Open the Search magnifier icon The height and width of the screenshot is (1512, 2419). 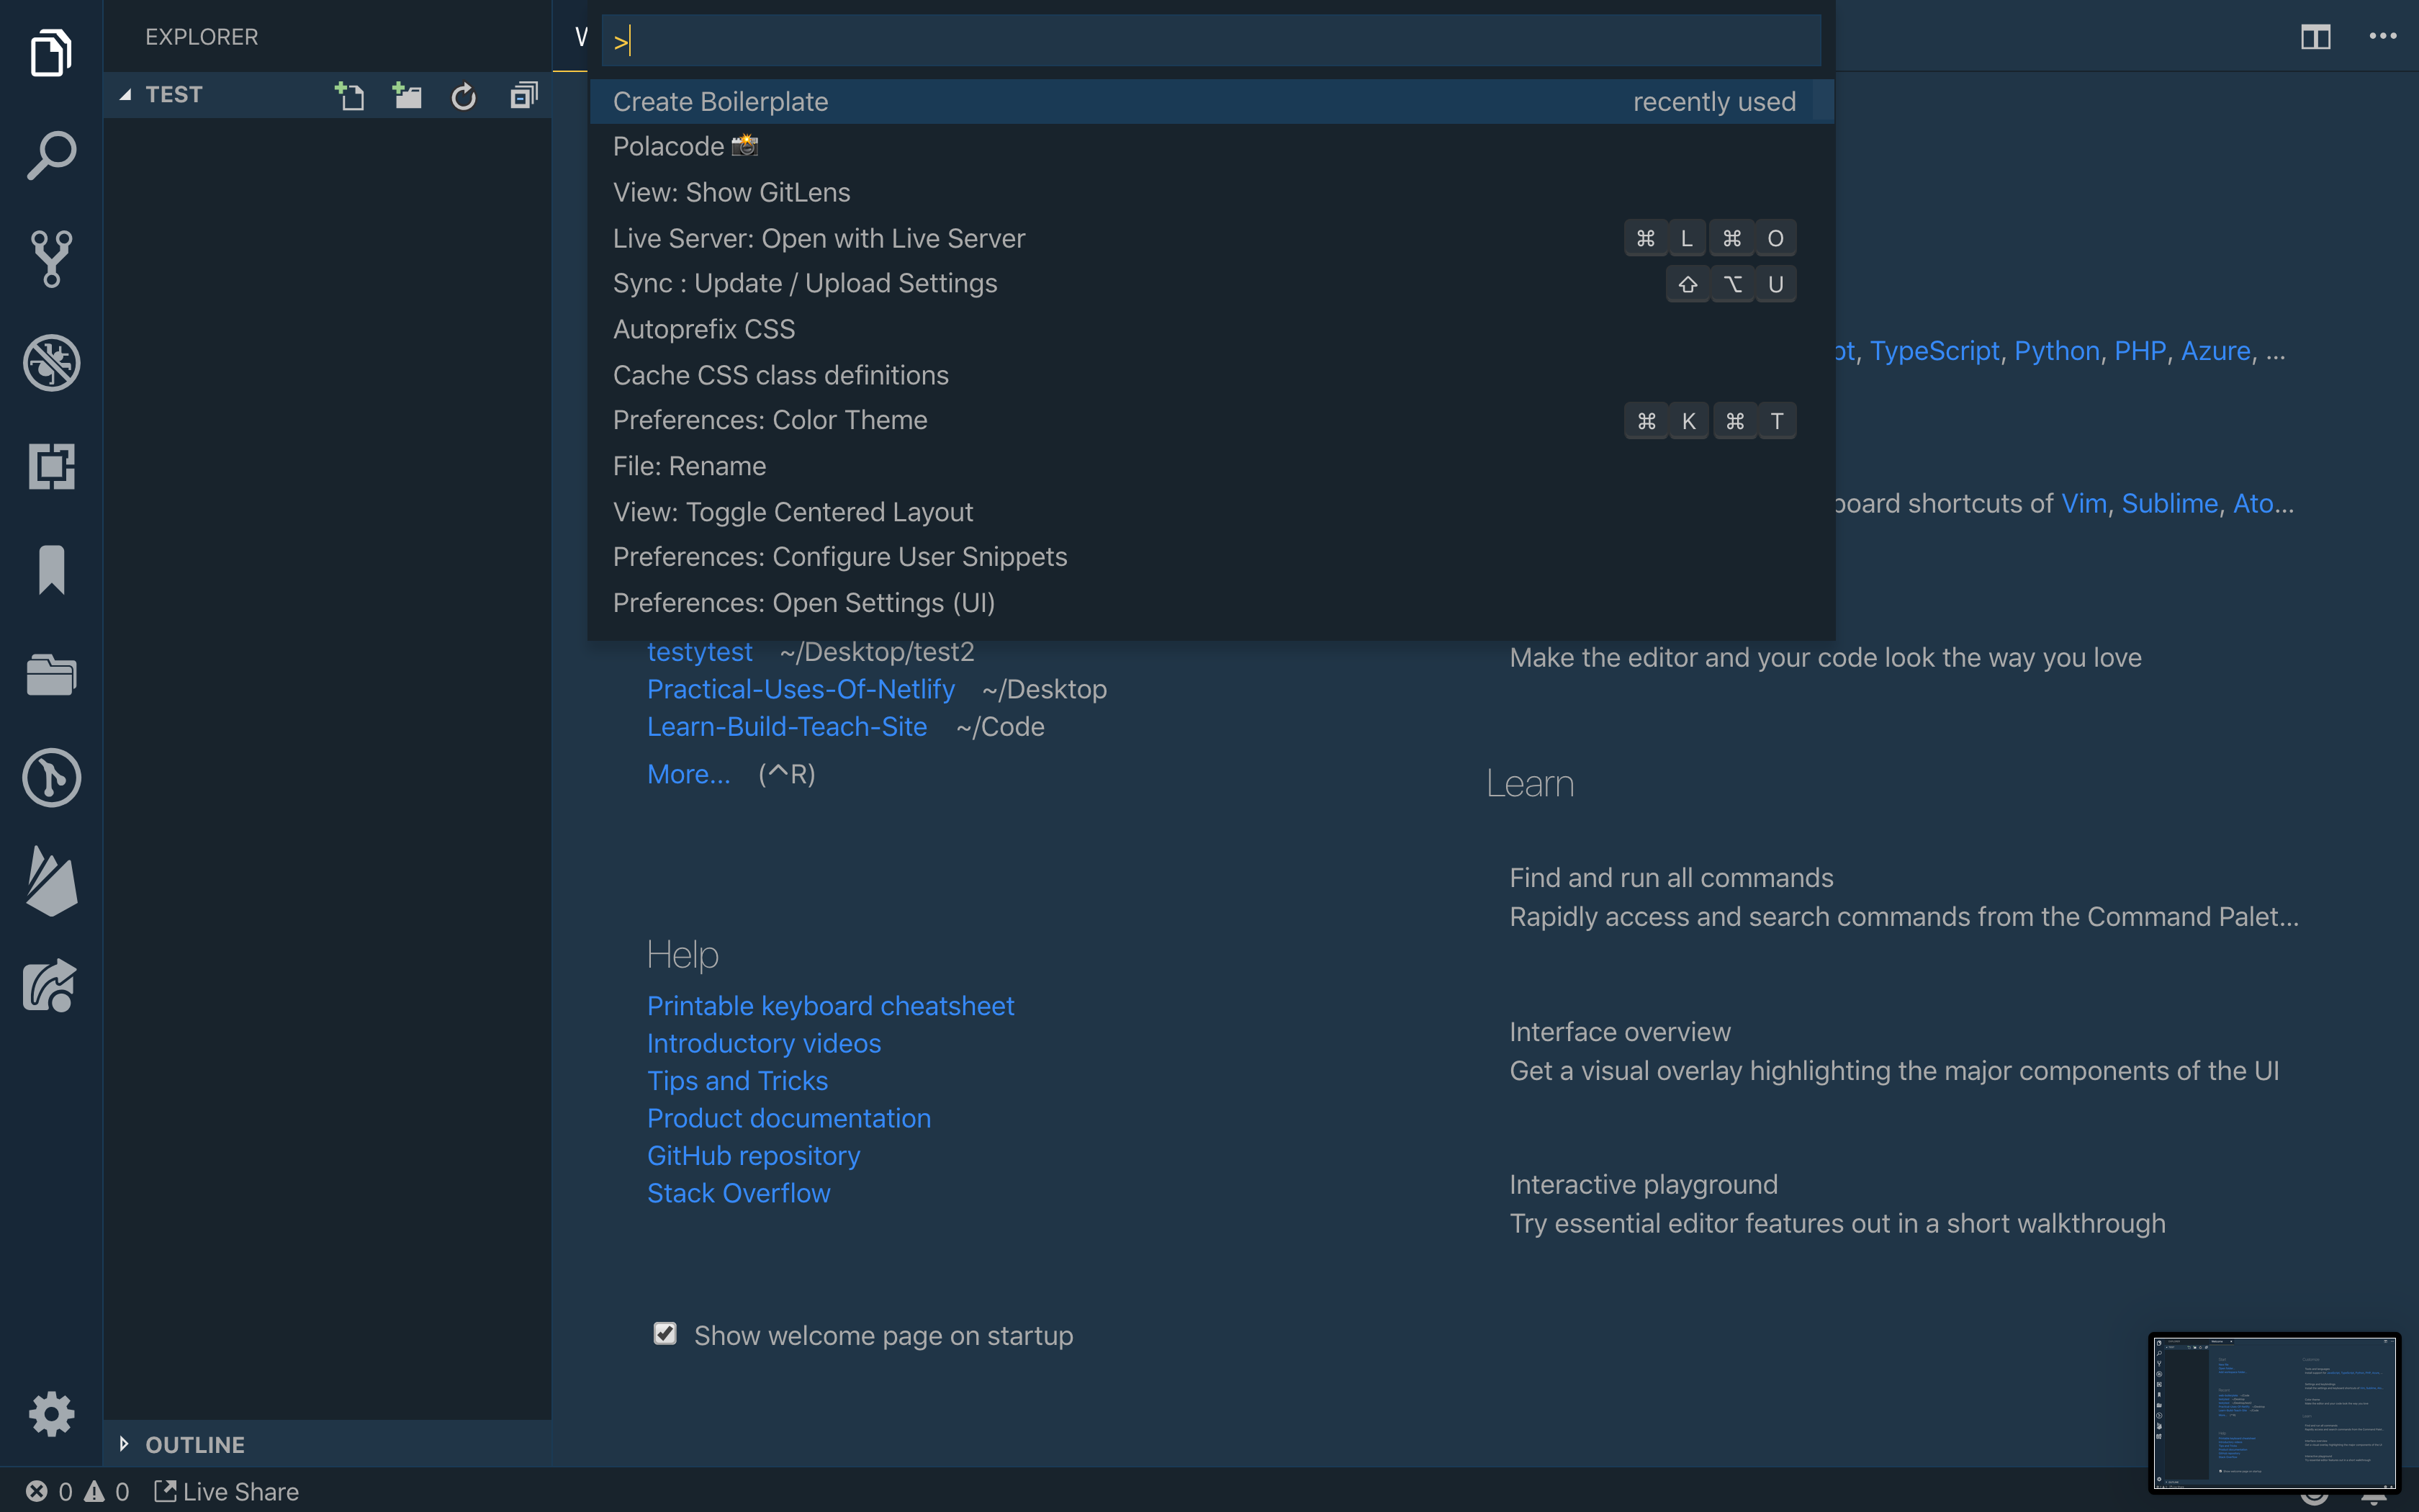(51, 155)
